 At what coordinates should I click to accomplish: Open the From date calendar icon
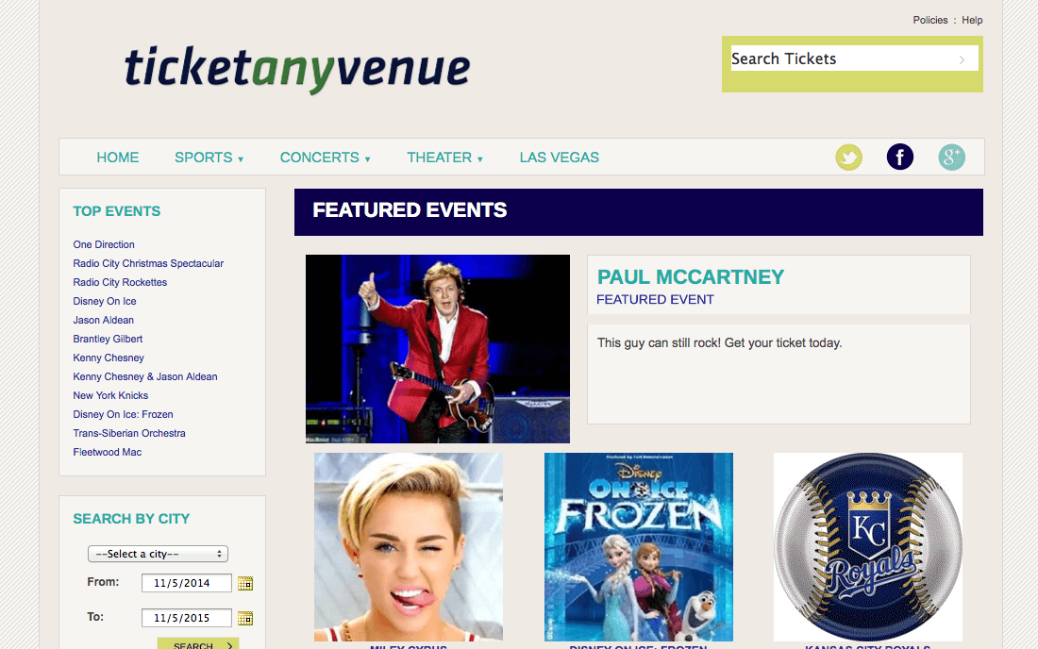(x=245, y=583)
